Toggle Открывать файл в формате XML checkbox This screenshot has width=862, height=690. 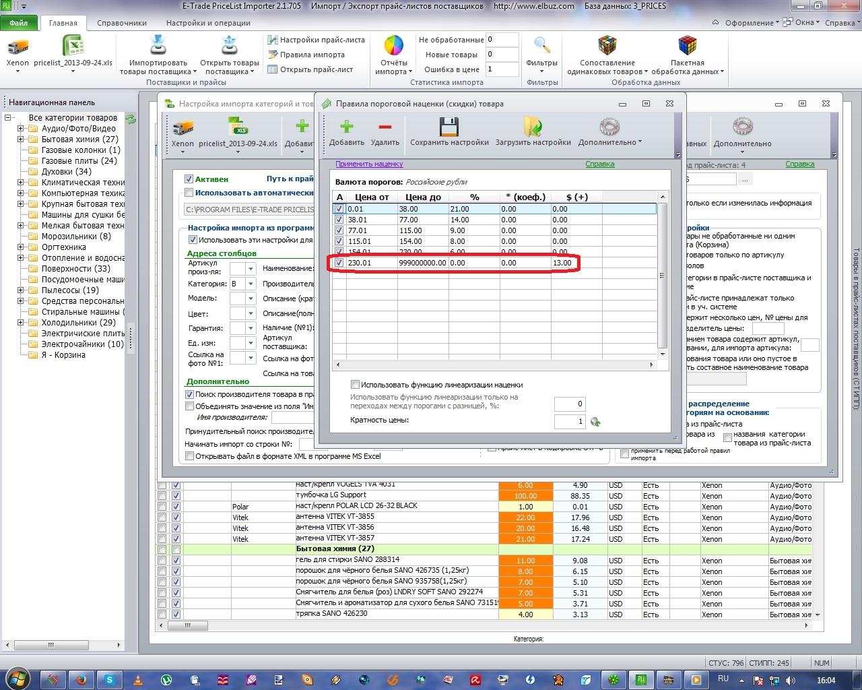(x=190, y=456)
